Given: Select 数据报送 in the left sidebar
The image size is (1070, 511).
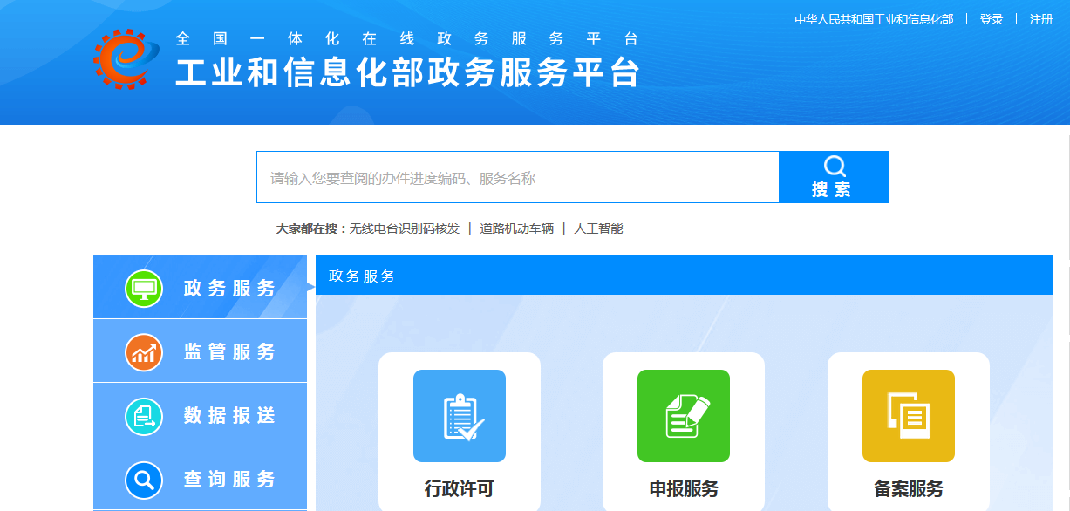Looking at the screenshot, I should point(200,414).
